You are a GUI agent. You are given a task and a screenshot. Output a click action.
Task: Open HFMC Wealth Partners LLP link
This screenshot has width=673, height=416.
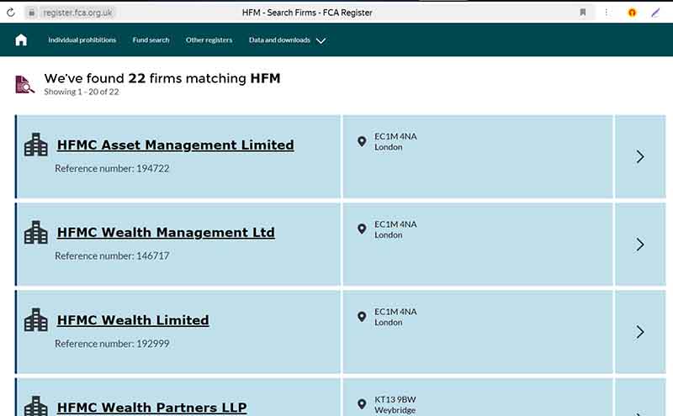152,408
